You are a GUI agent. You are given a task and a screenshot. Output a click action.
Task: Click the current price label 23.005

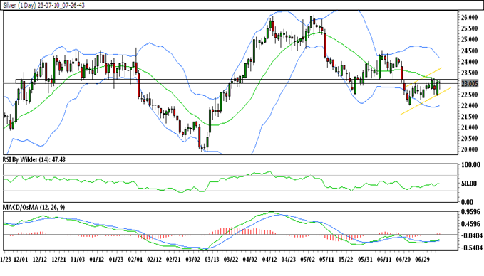click(x=469, y=83)
